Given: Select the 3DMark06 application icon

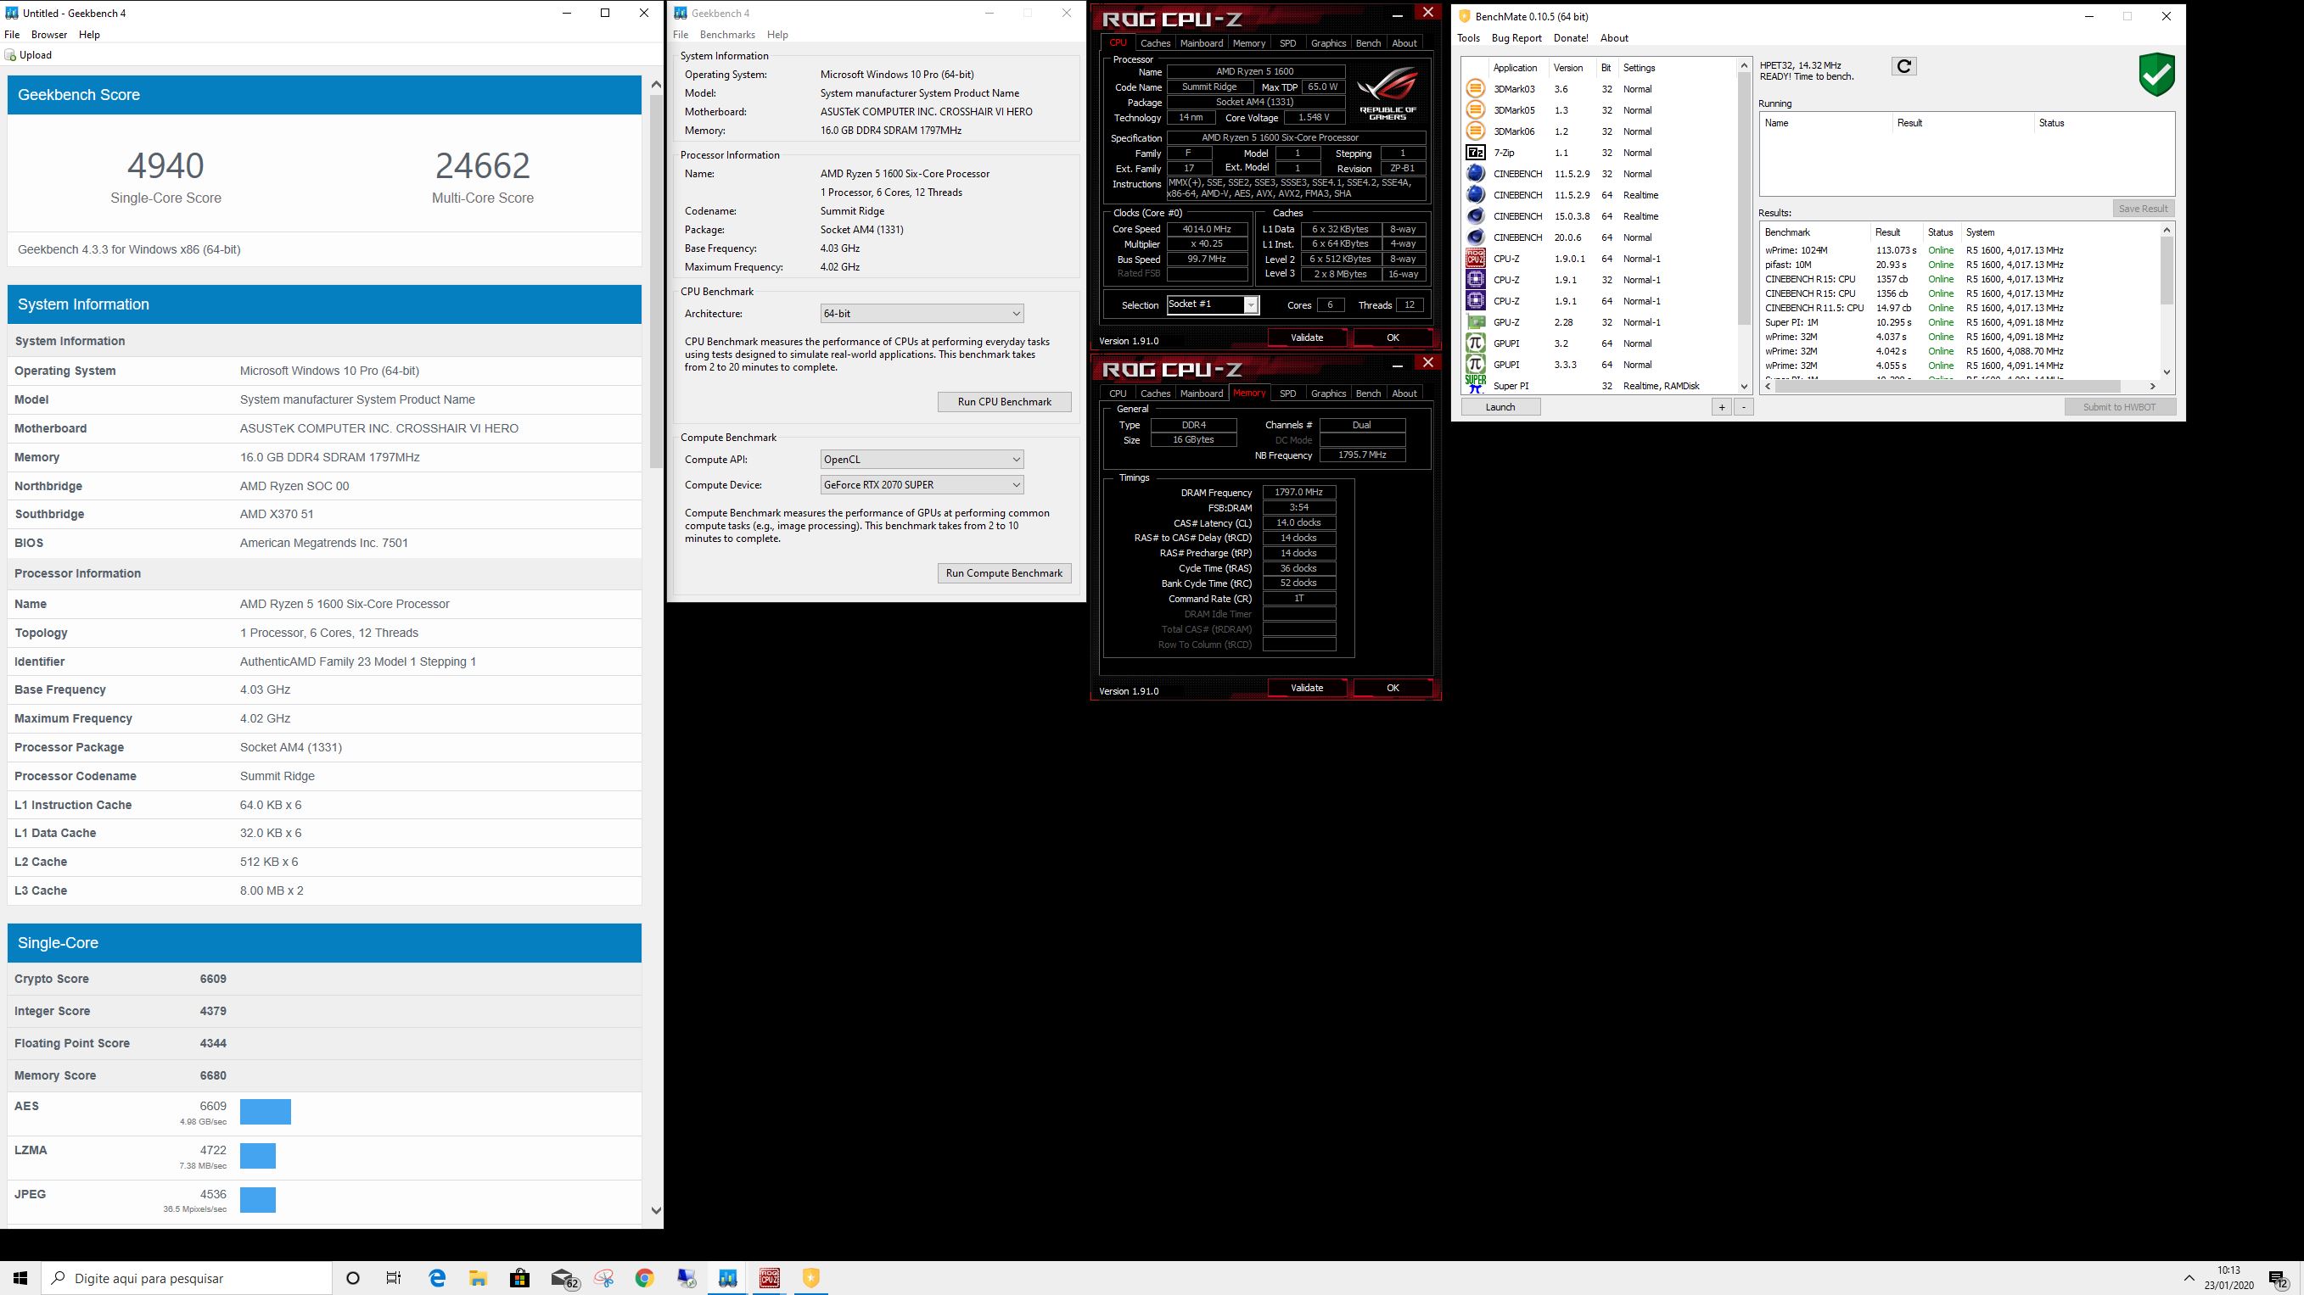Looking at the screenshot, I should pos(1475,131).
